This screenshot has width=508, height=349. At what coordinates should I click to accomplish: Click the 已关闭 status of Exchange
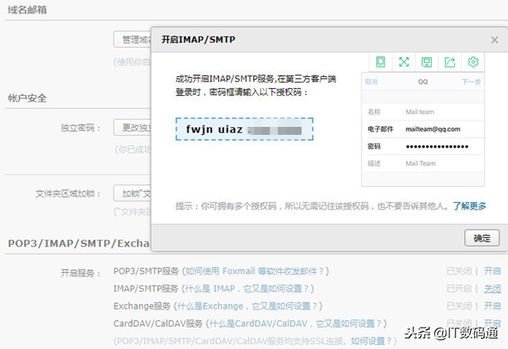[459, 306]
